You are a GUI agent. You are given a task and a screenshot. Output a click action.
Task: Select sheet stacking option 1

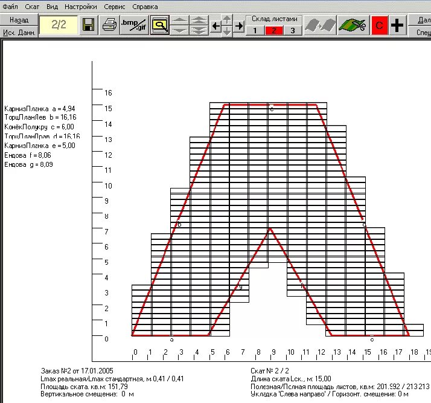click(255, 30)
